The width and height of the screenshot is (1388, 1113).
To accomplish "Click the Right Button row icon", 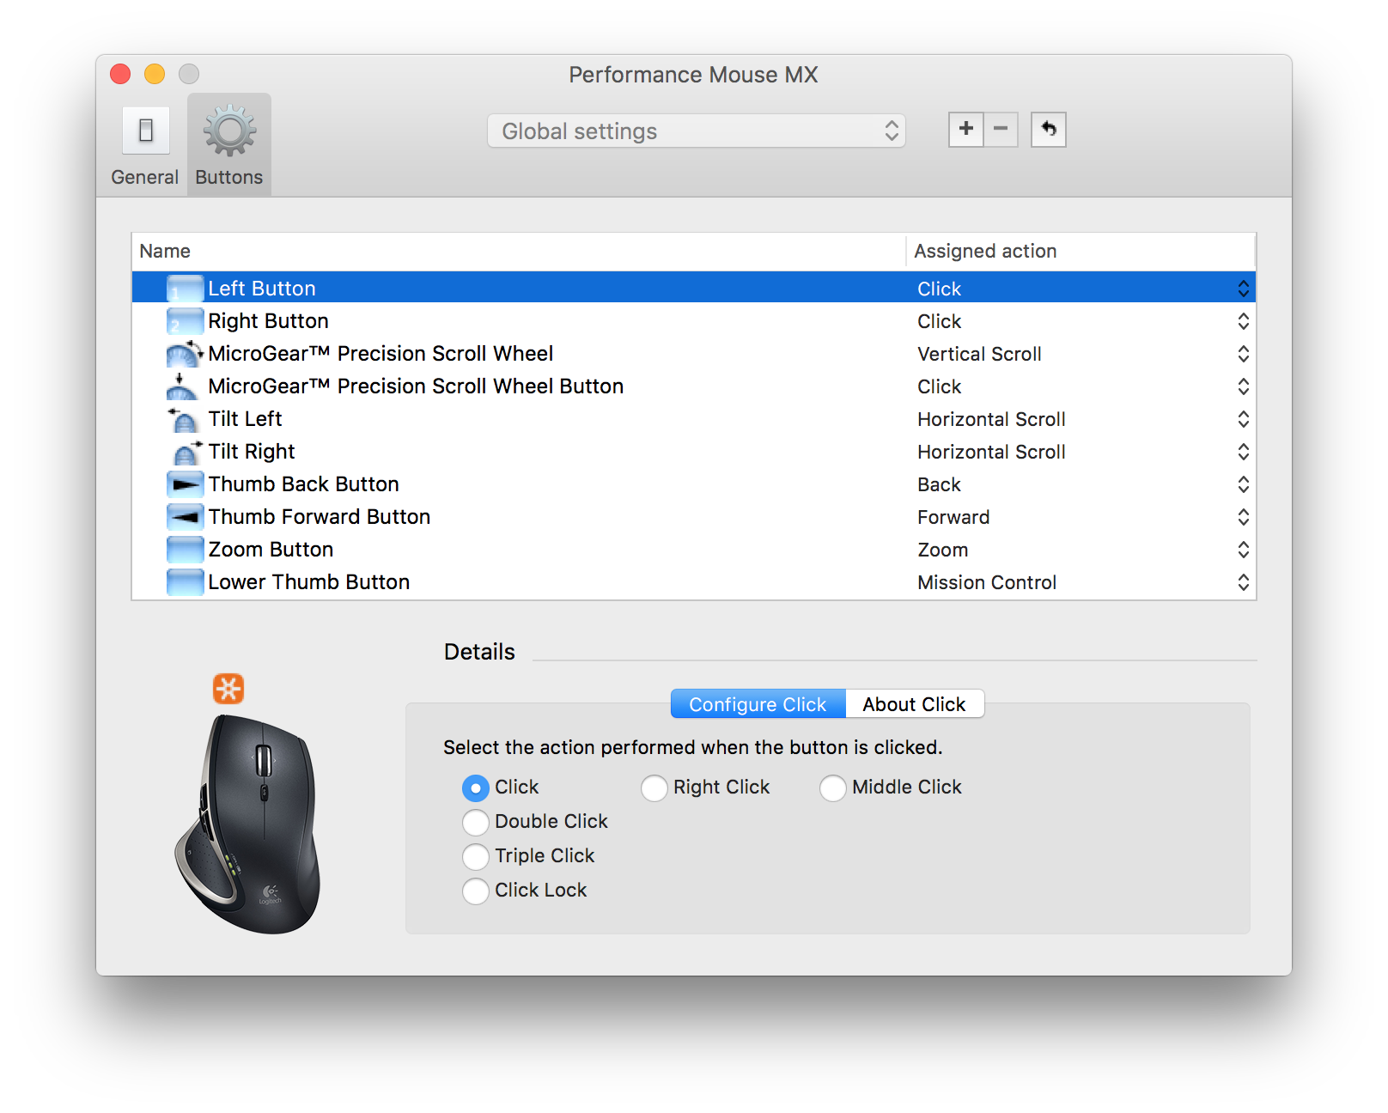I will (x=185, y=321).
